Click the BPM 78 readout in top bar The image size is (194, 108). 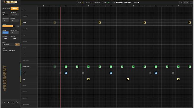136,2
